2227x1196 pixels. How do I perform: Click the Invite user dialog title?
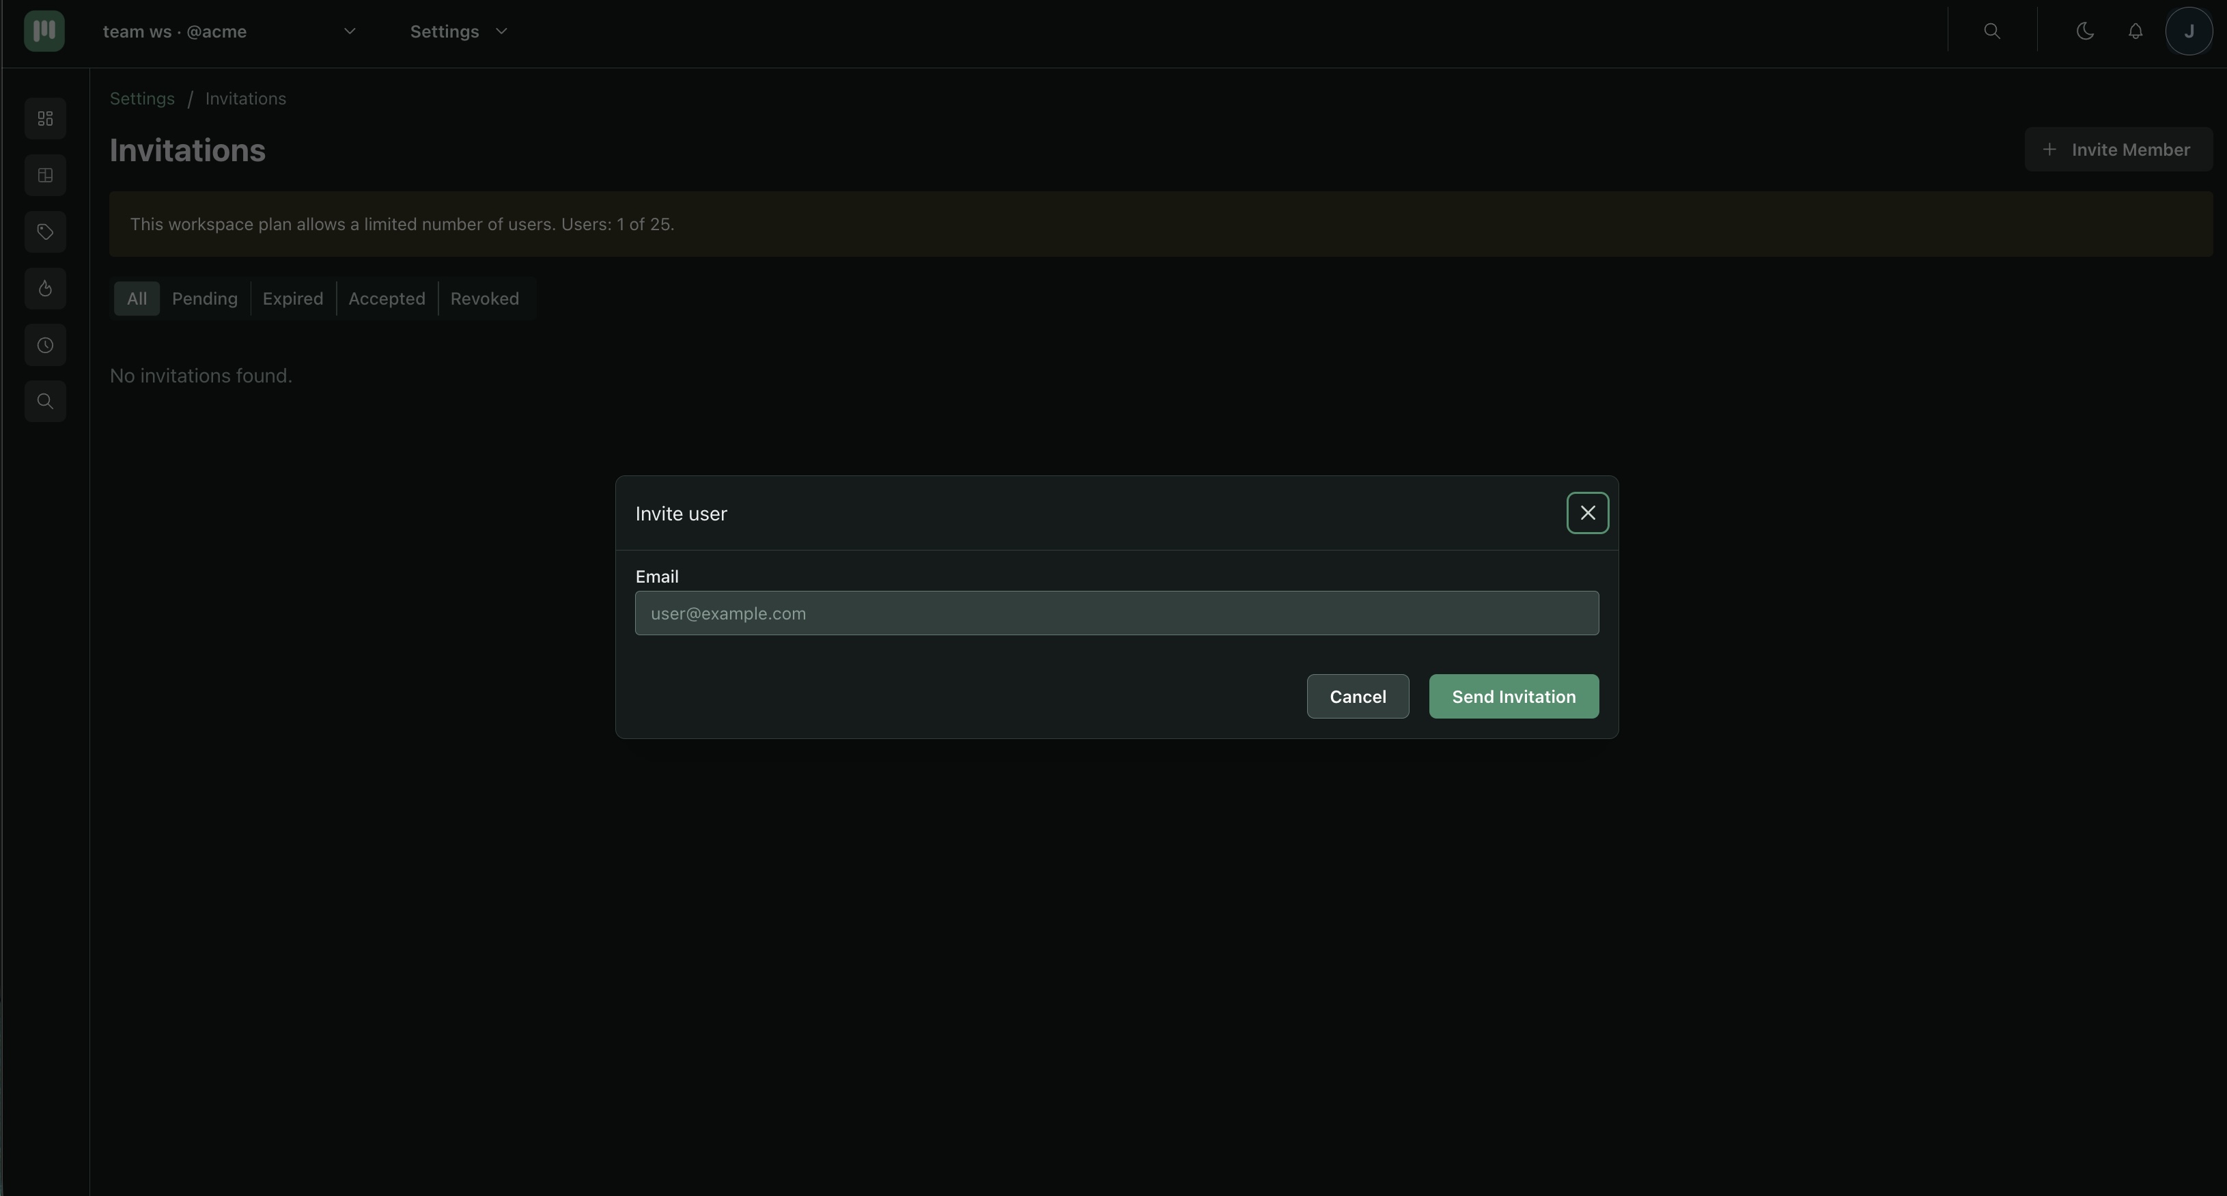pyautogui.click(x=682, y=514)
